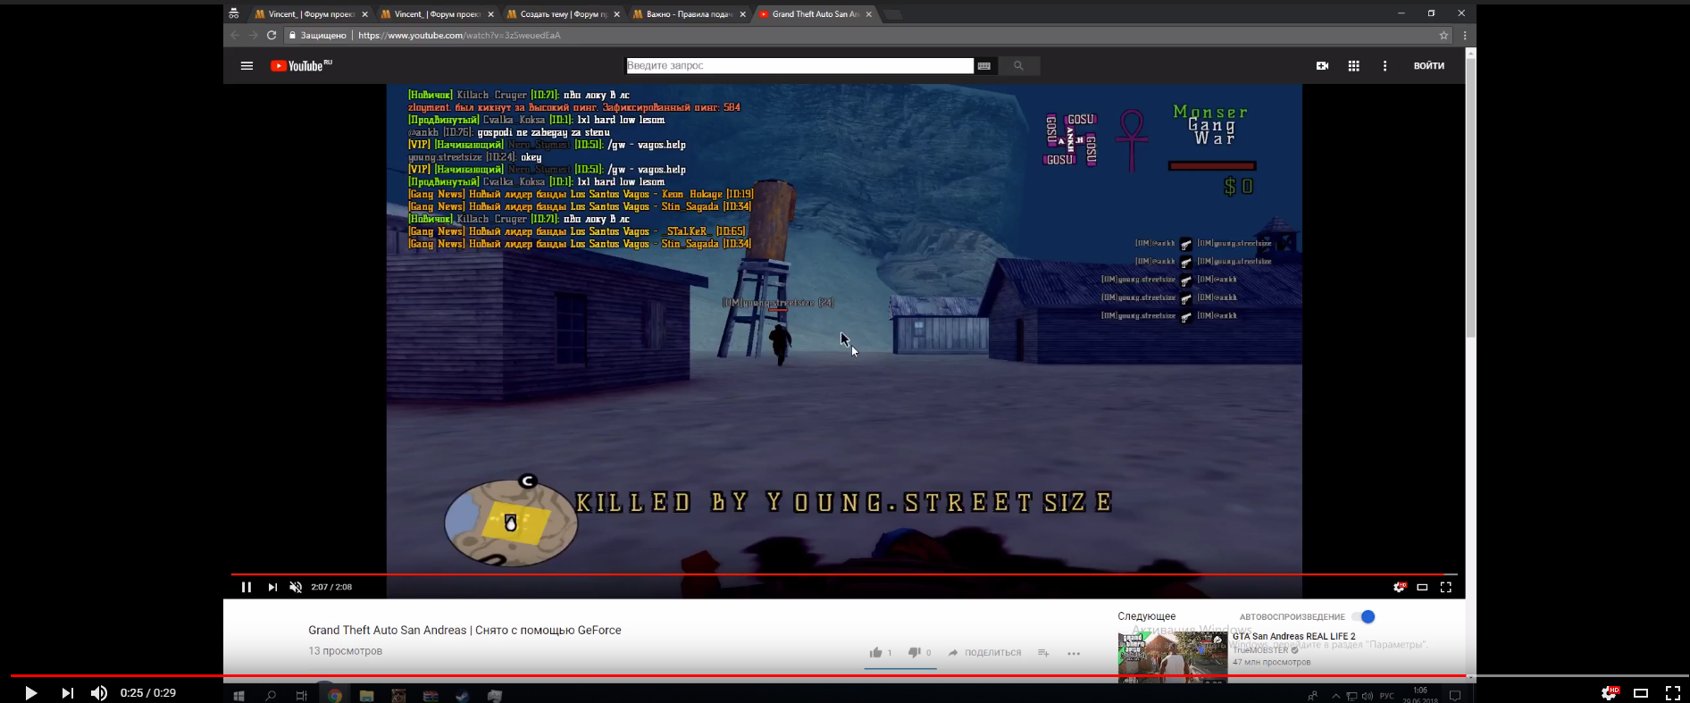Open more actions ellipsis below video
The image size is (1690, 703).
(1074, 653)
